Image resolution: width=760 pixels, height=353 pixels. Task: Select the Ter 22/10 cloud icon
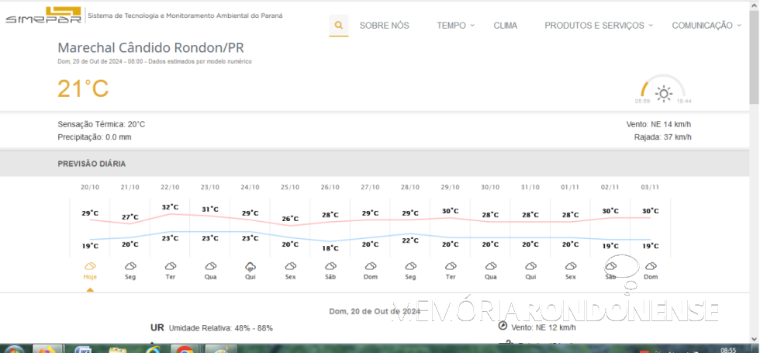pos(171,267)
